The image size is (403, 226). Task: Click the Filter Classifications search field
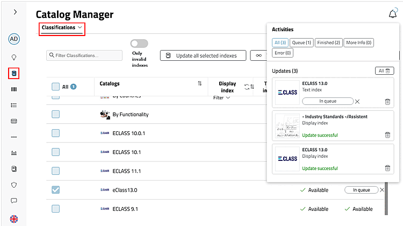point(84,55)
